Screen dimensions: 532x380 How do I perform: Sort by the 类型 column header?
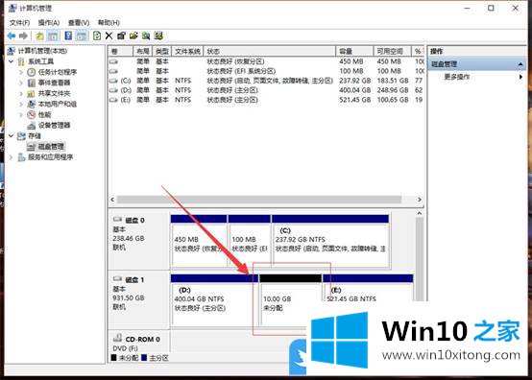point(162,51)
